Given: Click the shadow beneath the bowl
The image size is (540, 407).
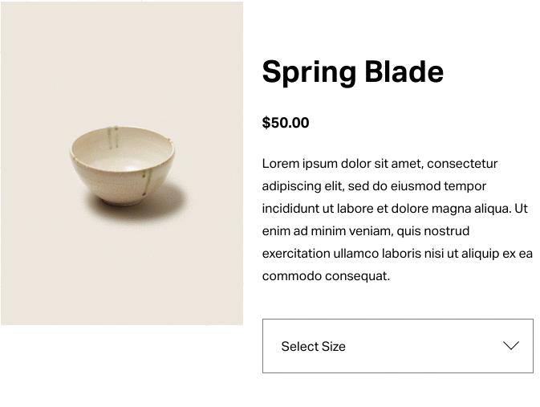Looking at the screenshot, I should 148,207.
